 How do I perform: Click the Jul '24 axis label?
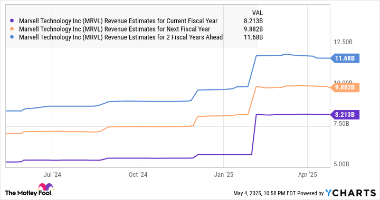click(x=52, y=175)
